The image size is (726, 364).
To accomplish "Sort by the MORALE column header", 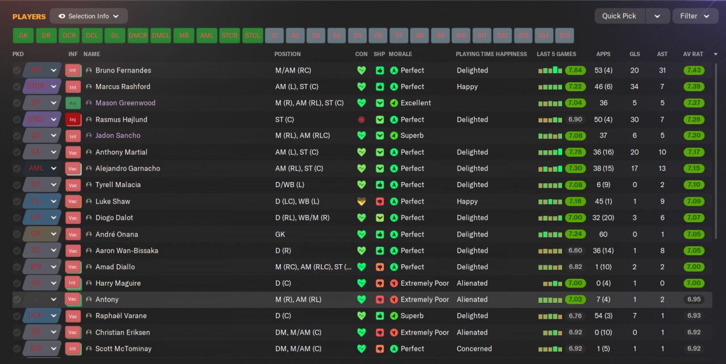I will 400,54.
